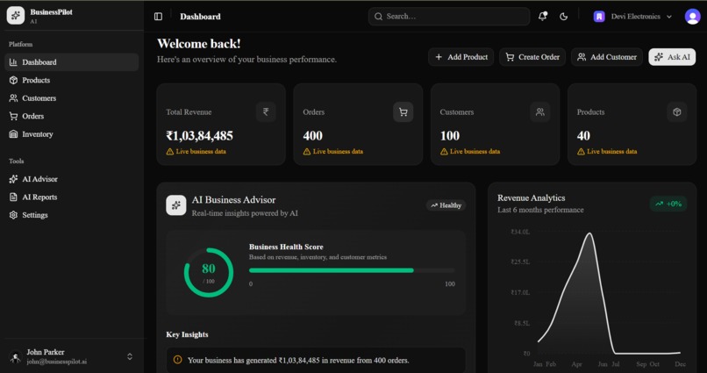Image resolution: width=707 pixels, height=373 pixels.
Task: Click the Ask AI button
Action: coord(672,57)
